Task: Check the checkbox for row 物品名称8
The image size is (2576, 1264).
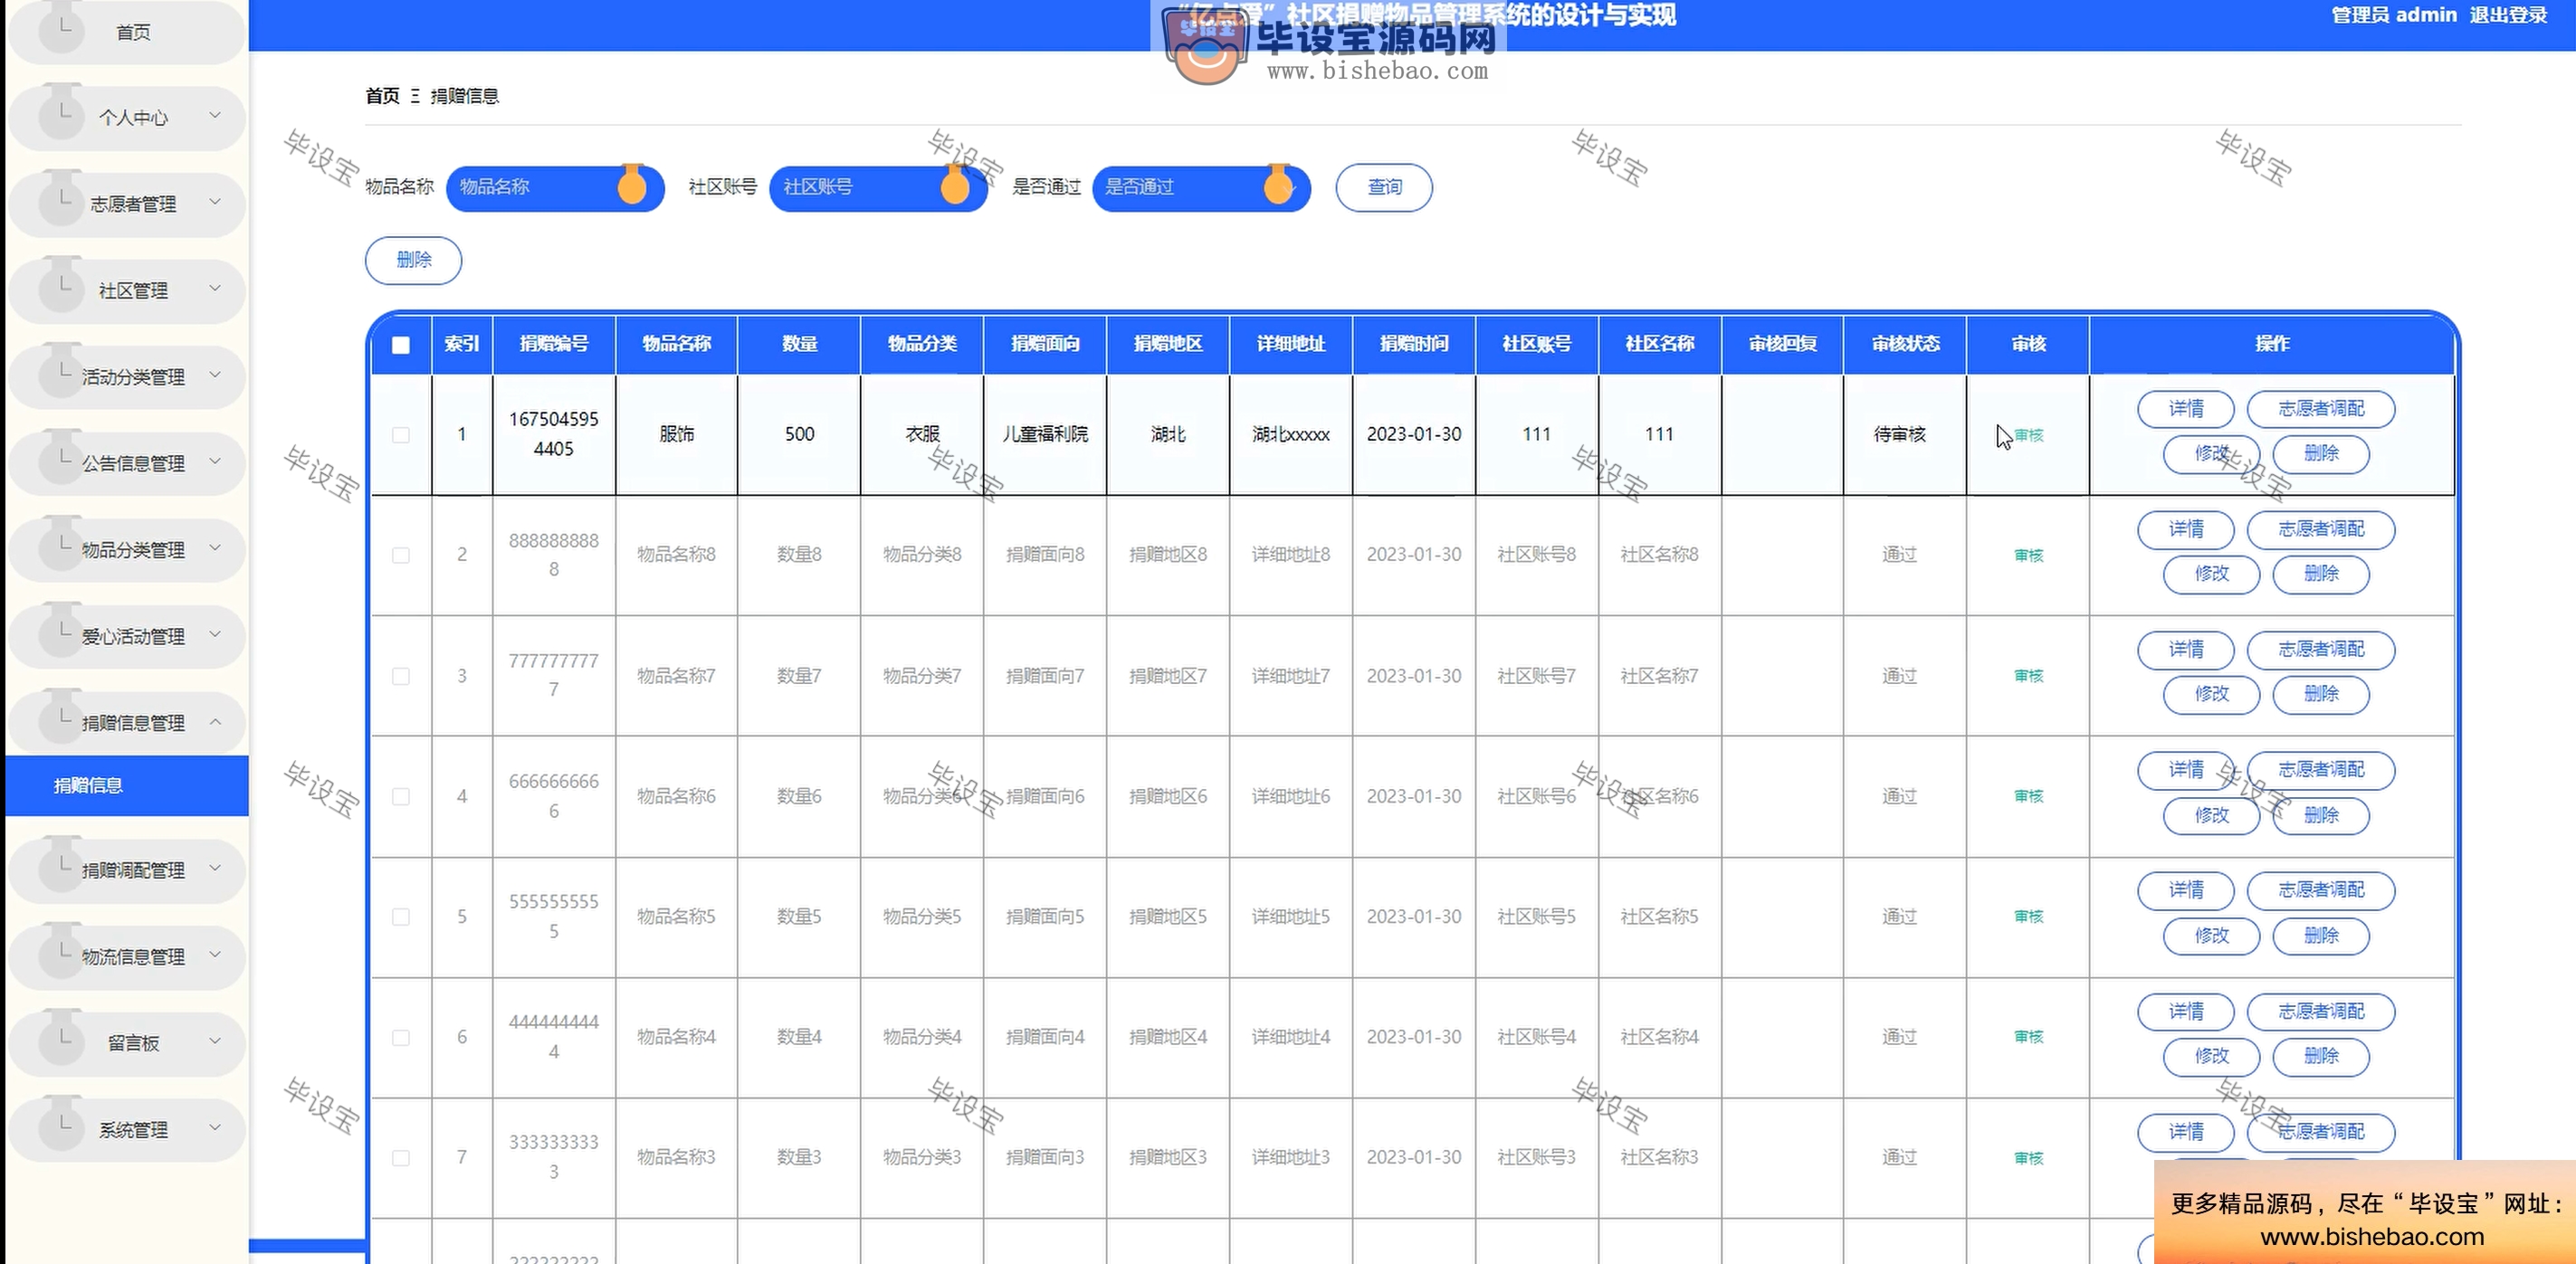Action: click(401, 555)
